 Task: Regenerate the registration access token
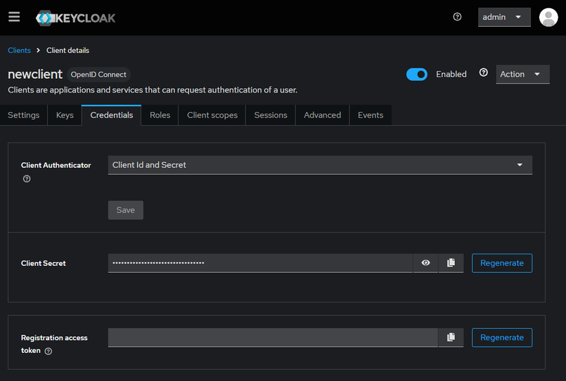coord(502,338)
